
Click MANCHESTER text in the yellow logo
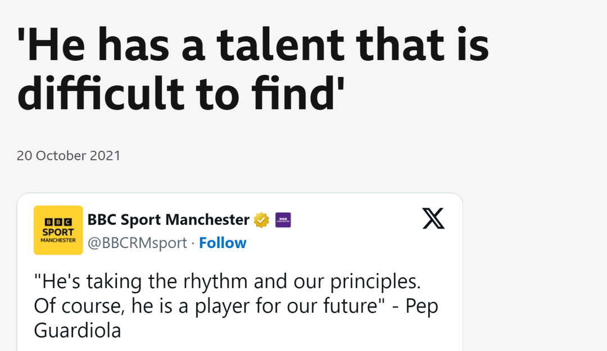58,240
